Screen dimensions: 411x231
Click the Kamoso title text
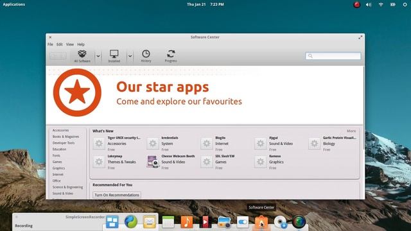(x=275, y=156)
